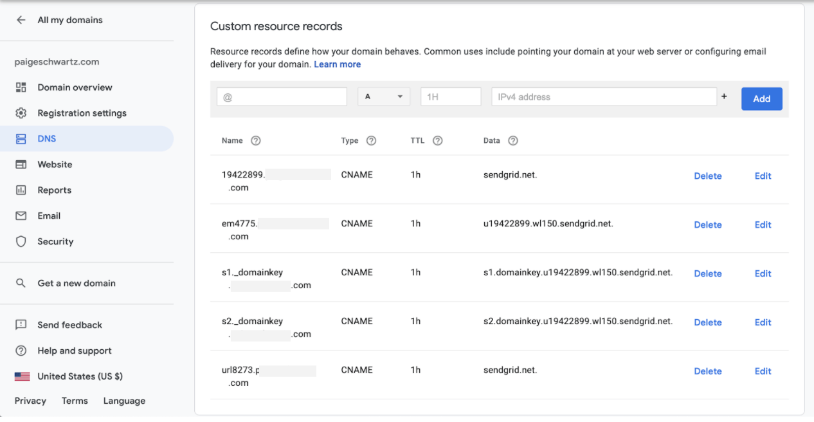The image size is (814, 422).
Task: Search to get a new domain
Action: 76,282
